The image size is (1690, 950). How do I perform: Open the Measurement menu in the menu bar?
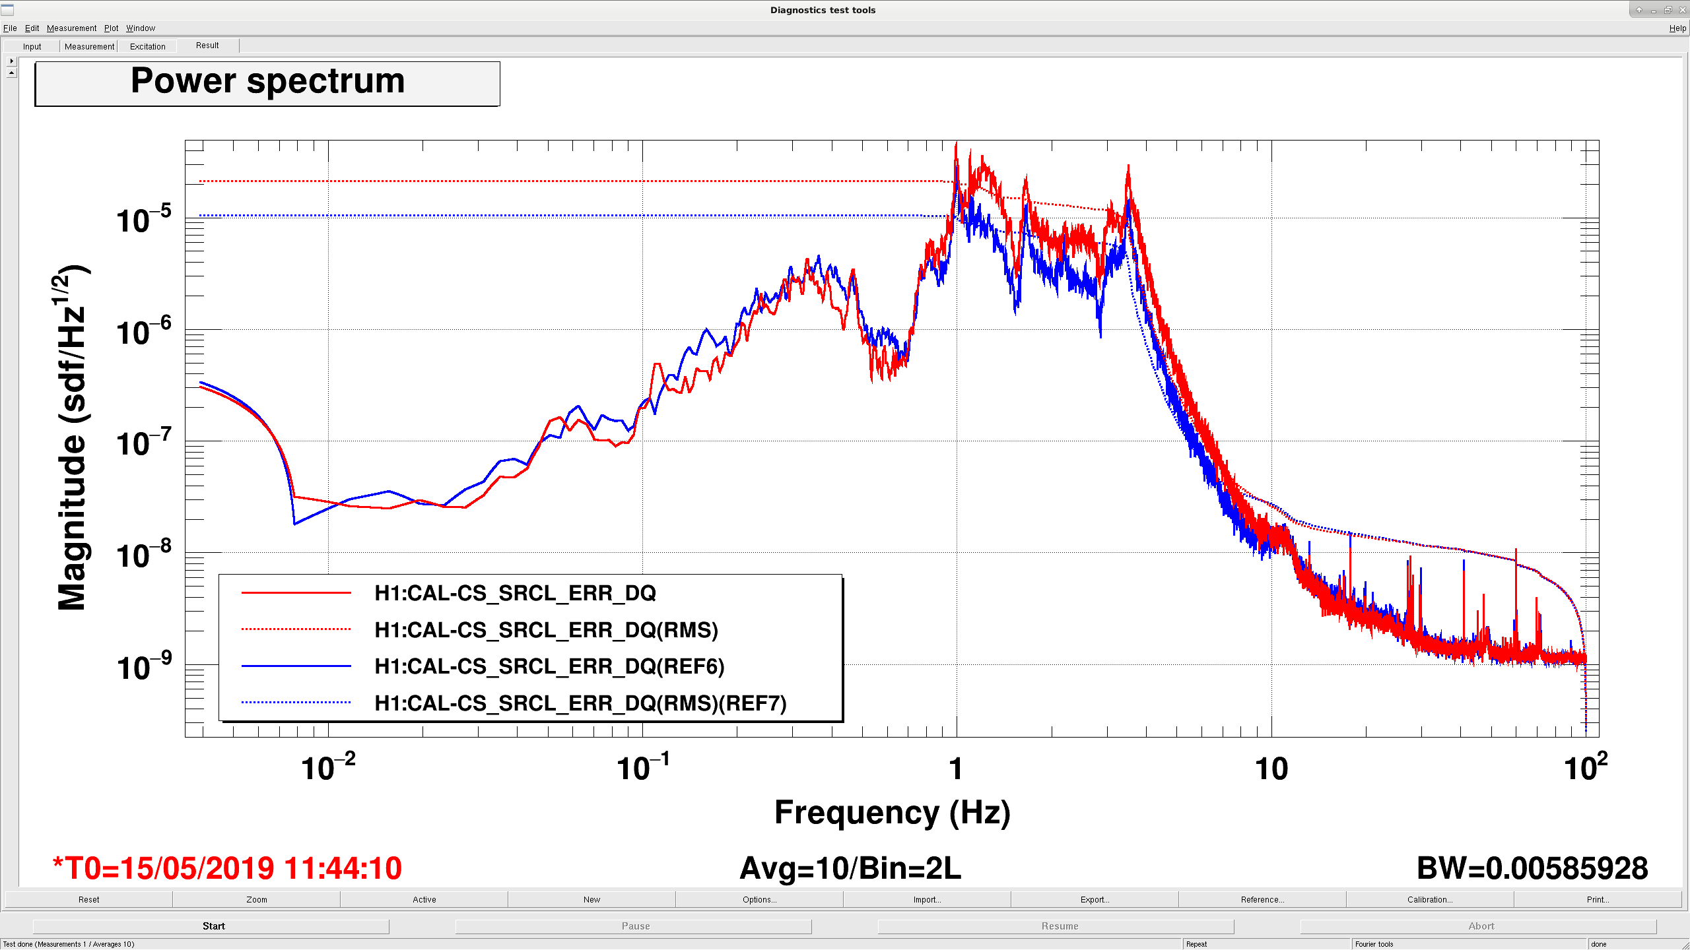click(x=71, y=28)
